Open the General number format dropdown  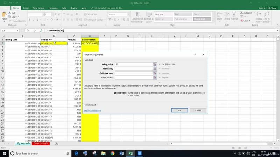(x=128, y=14)
